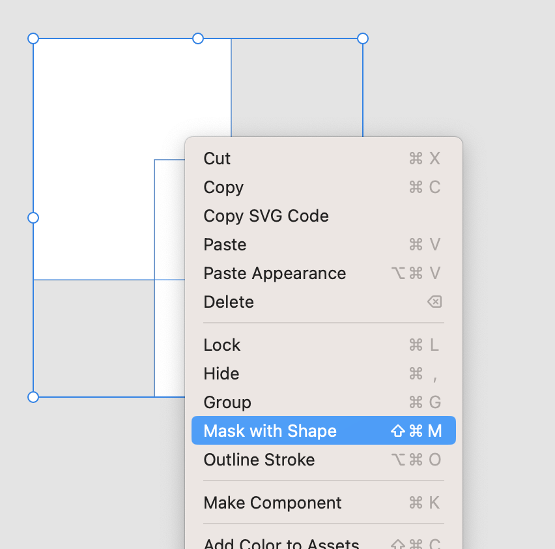Group the selected layers
Image resolution: width=555 pixels, height=549 pixels.
tap(227, 402)
